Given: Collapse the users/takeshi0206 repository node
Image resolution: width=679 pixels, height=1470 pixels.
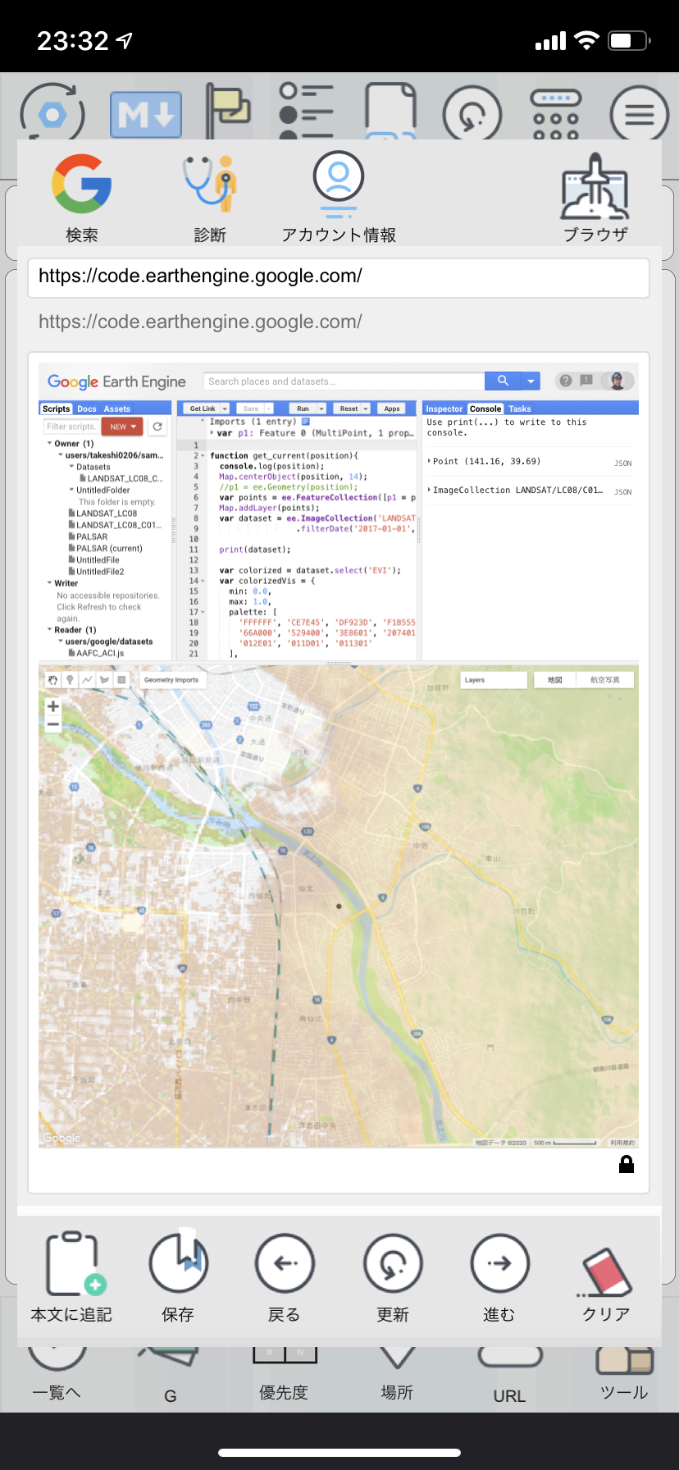Looking at the screenshot, I should (x=60, y=455).
